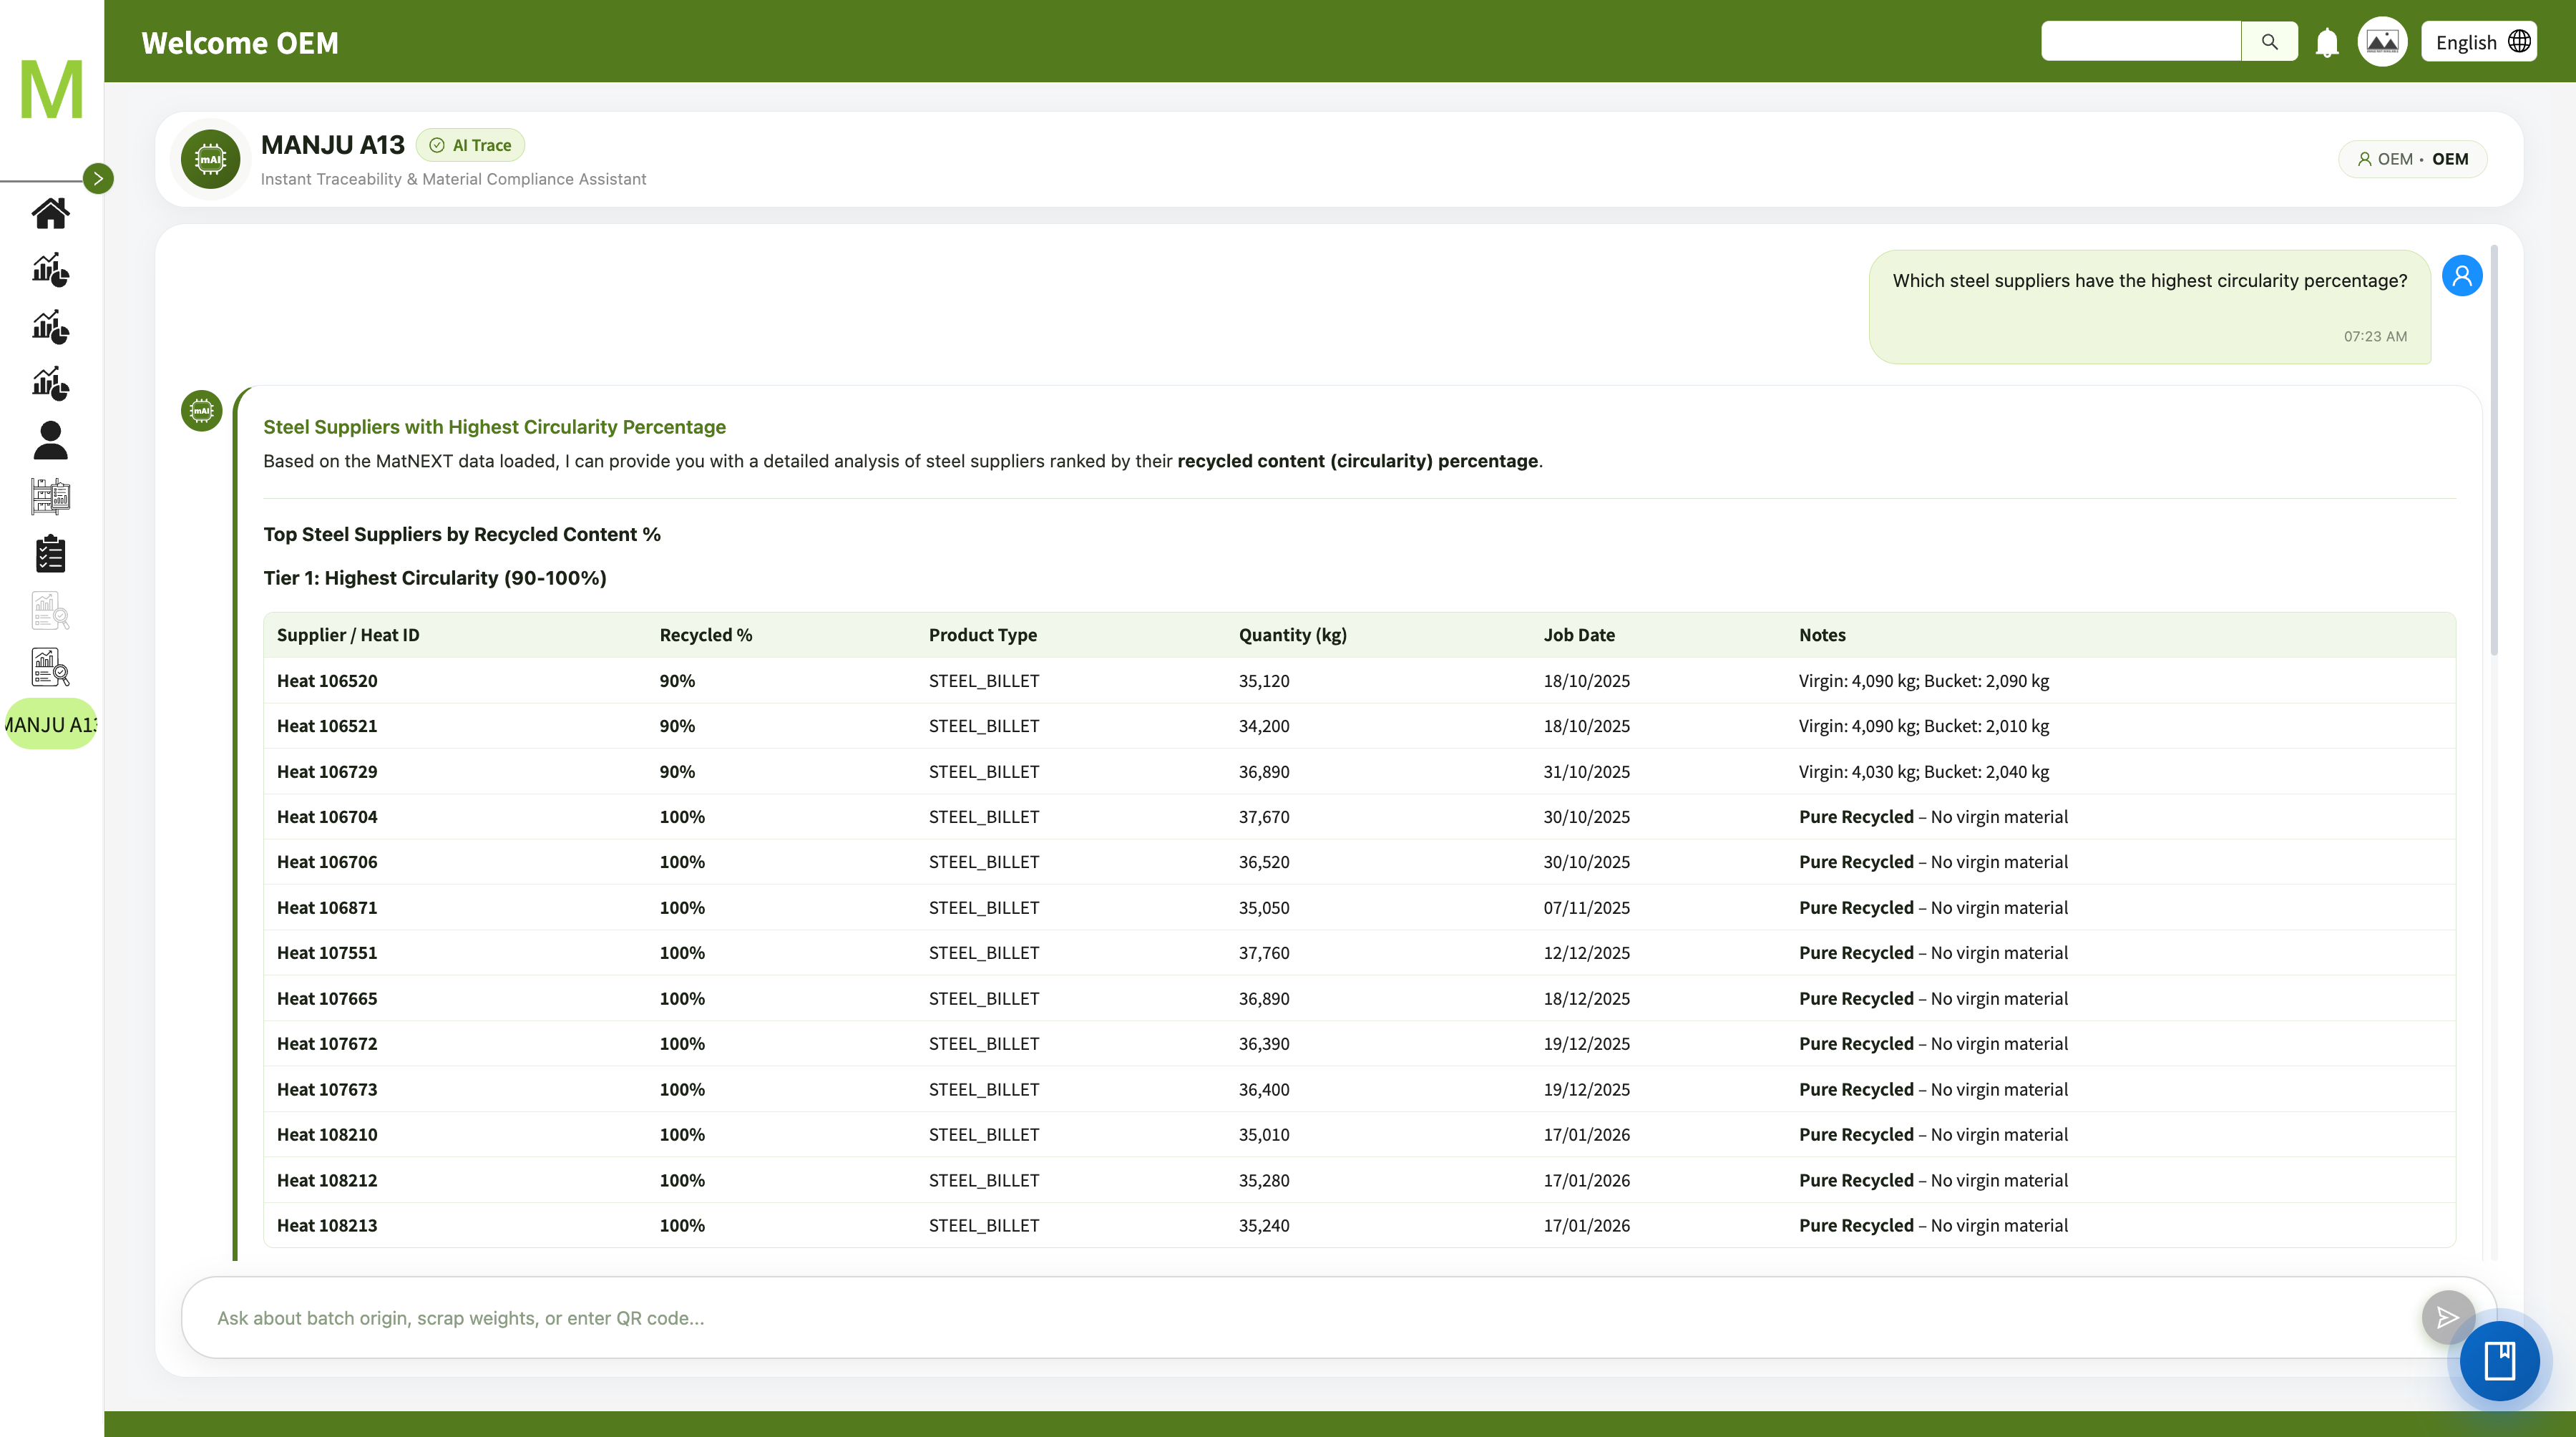2576x1437 pixels.
Task: Open the dark report search sidebar icon
Action: (50, 667)
